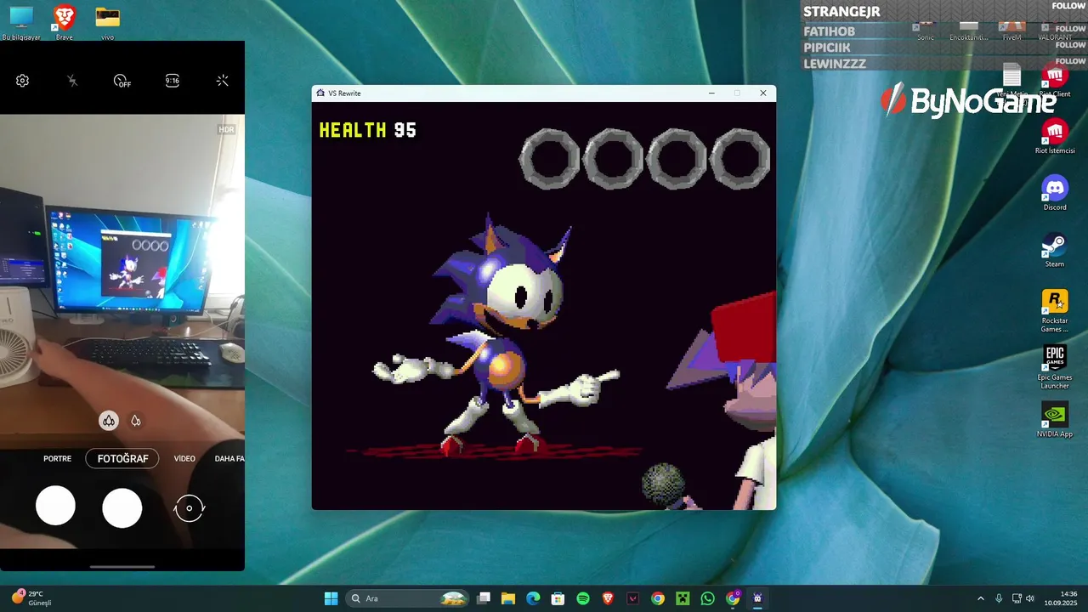Click the last grey ring in game

click(740, 158)
